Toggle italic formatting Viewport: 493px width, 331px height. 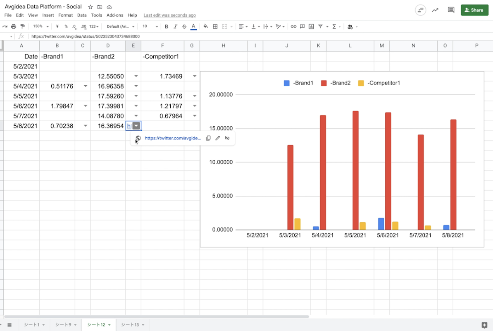176,26
